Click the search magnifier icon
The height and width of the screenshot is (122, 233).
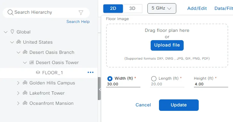click(10, 12)
